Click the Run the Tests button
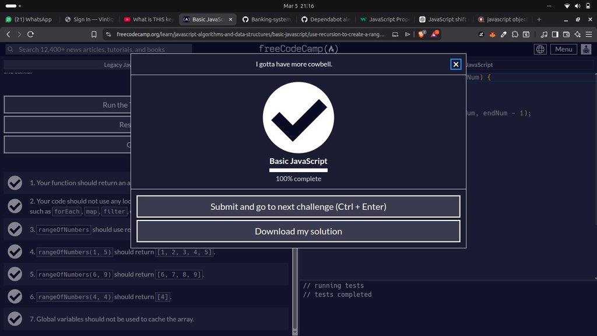 pyautogui.click(x=68, y=105)
